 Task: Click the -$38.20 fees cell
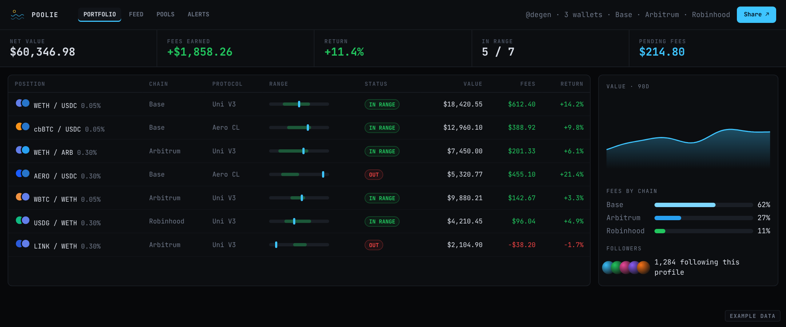tap(522, 245)
